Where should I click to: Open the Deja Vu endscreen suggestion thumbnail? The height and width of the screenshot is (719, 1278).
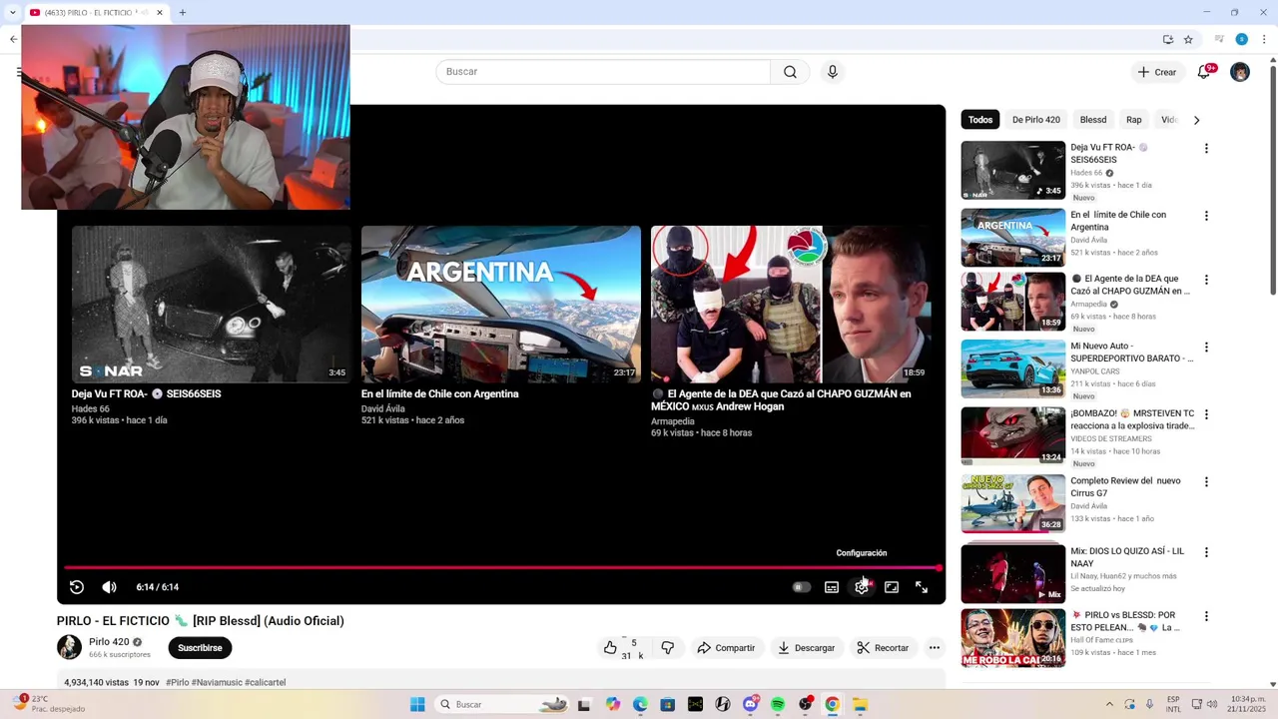coord(212,305)
